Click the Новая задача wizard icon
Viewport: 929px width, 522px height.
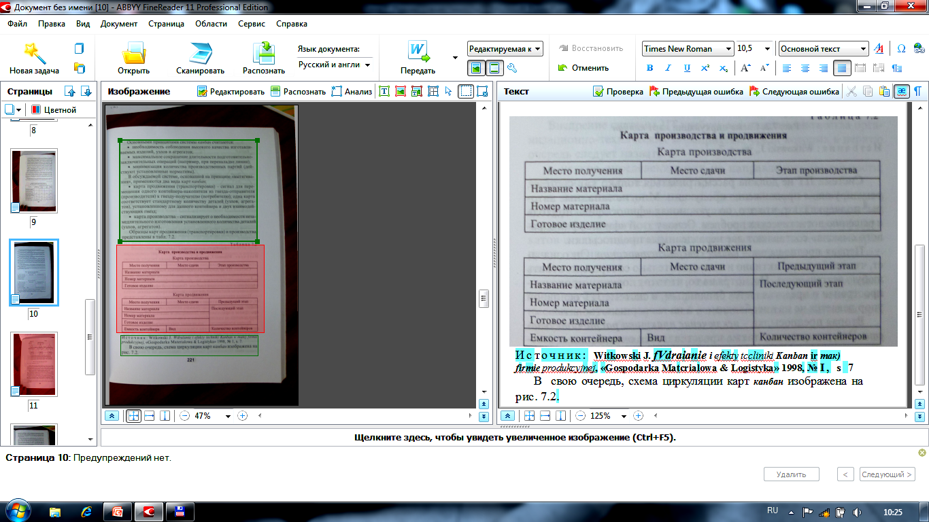(34, 53)
